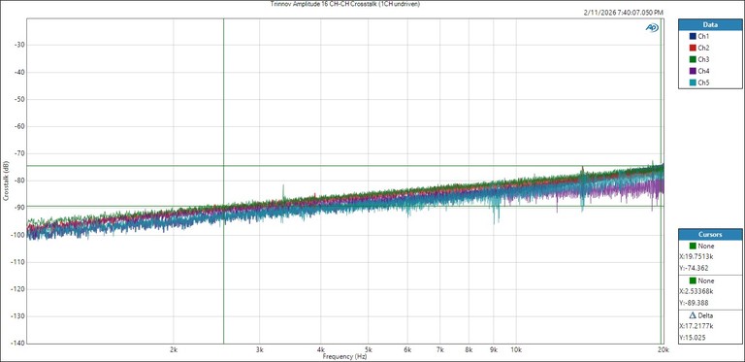Click the Cursors panel header

coord(710,235)
